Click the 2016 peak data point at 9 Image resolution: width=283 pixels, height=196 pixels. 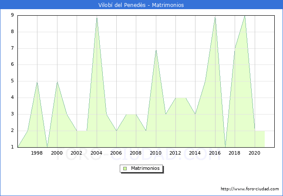(215, 17)
